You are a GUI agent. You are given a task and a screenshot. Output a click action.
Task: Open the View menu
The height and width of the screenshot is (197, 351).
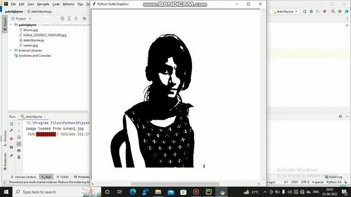(31, 4)
